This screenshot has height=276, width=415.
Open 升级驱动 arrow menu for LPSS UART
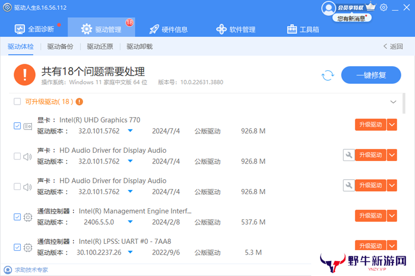[x=392, y=245]
